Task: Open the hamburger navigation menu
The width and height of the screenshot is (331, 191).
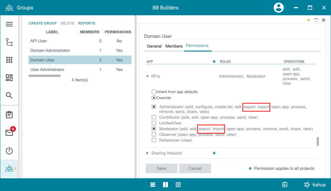Action: click(x=9, y=24)
